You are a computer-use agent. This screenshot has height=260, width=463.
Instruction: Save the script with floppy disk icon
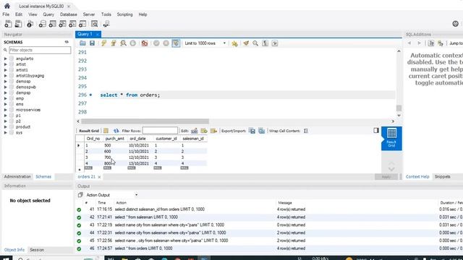click(92, 43)
